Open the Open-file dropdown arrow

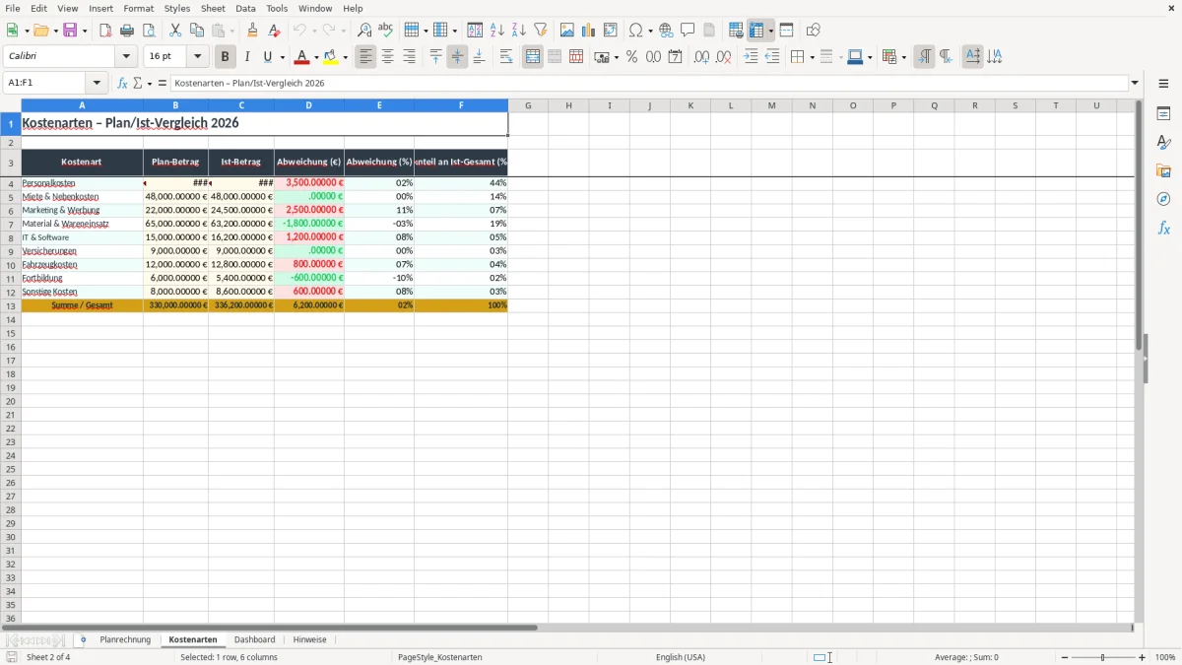[x=55, y=31]
